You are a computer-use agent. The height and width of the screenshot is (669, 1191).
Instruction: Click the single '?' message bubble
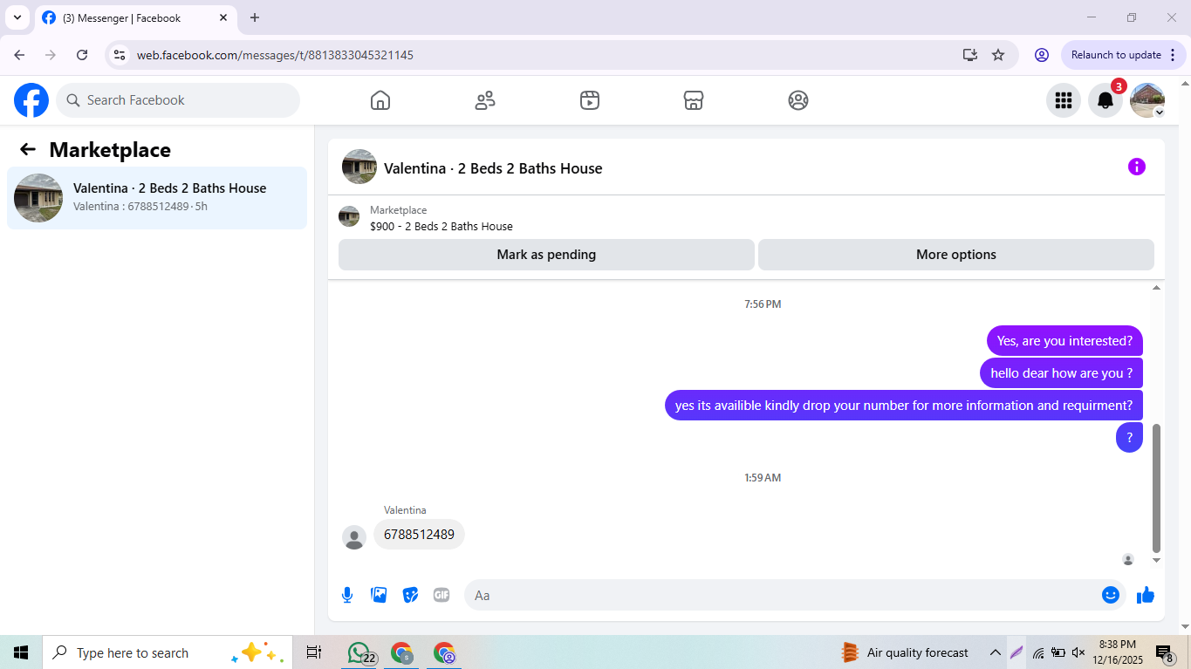pos(1129,438)
